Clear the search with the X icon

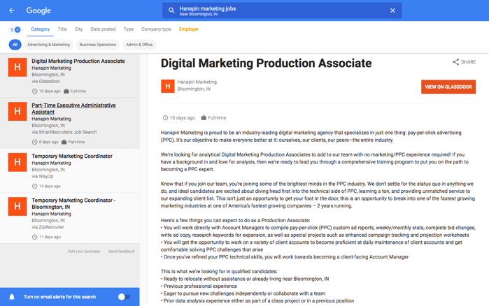[392, 10]
